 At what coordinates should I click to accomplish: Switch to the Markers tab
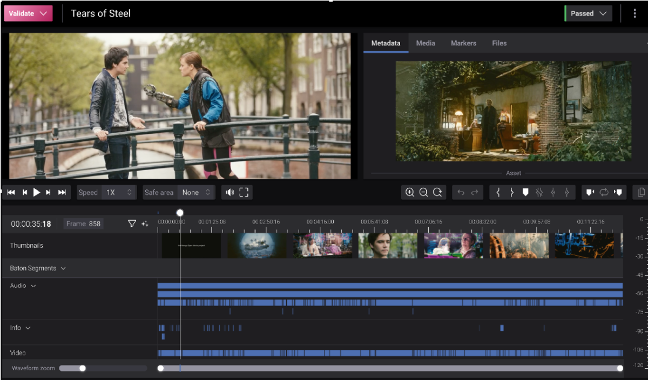coord(464,43)
